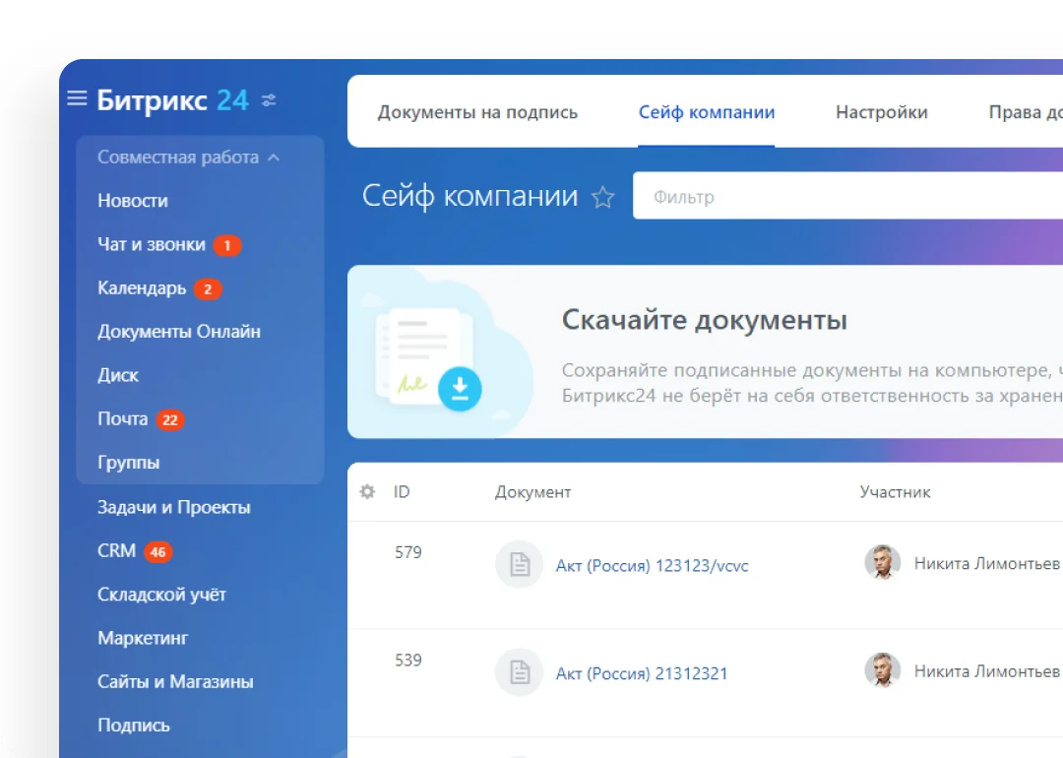Click the document icon beside Акт 123123/vcvc
The width and height of the screenshot is (1063, 758).
click(519, 565)
